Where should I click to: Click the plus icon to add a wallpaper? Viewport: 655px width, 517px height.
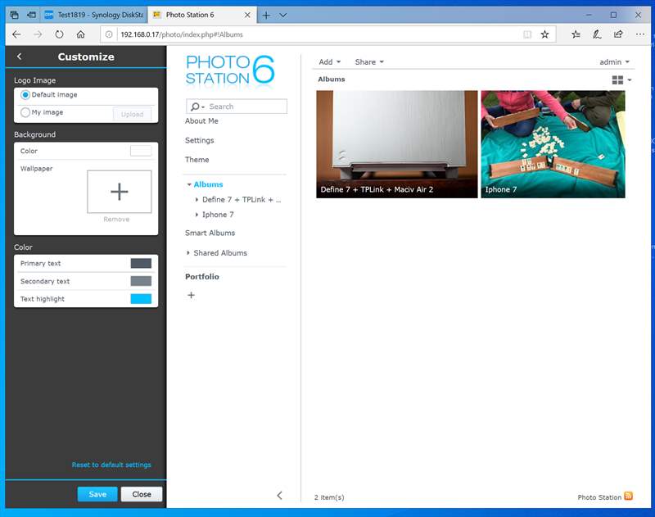click(120, 190)
